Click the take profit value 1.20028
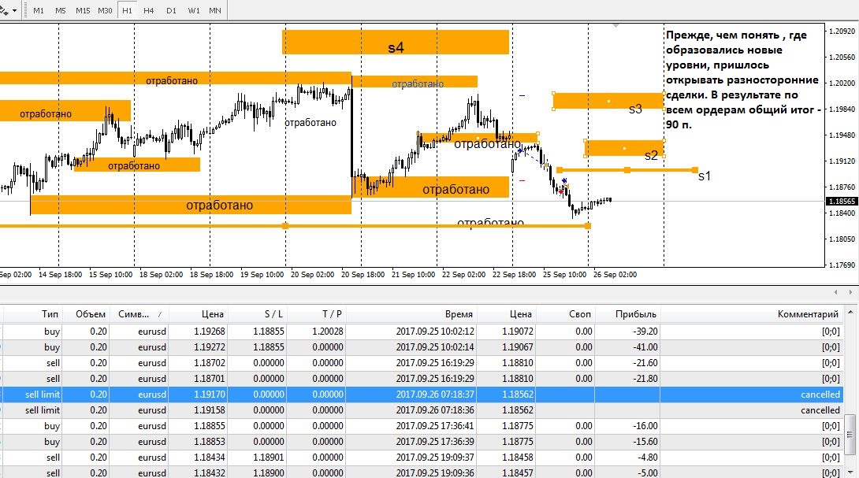 tap(328, 332)
